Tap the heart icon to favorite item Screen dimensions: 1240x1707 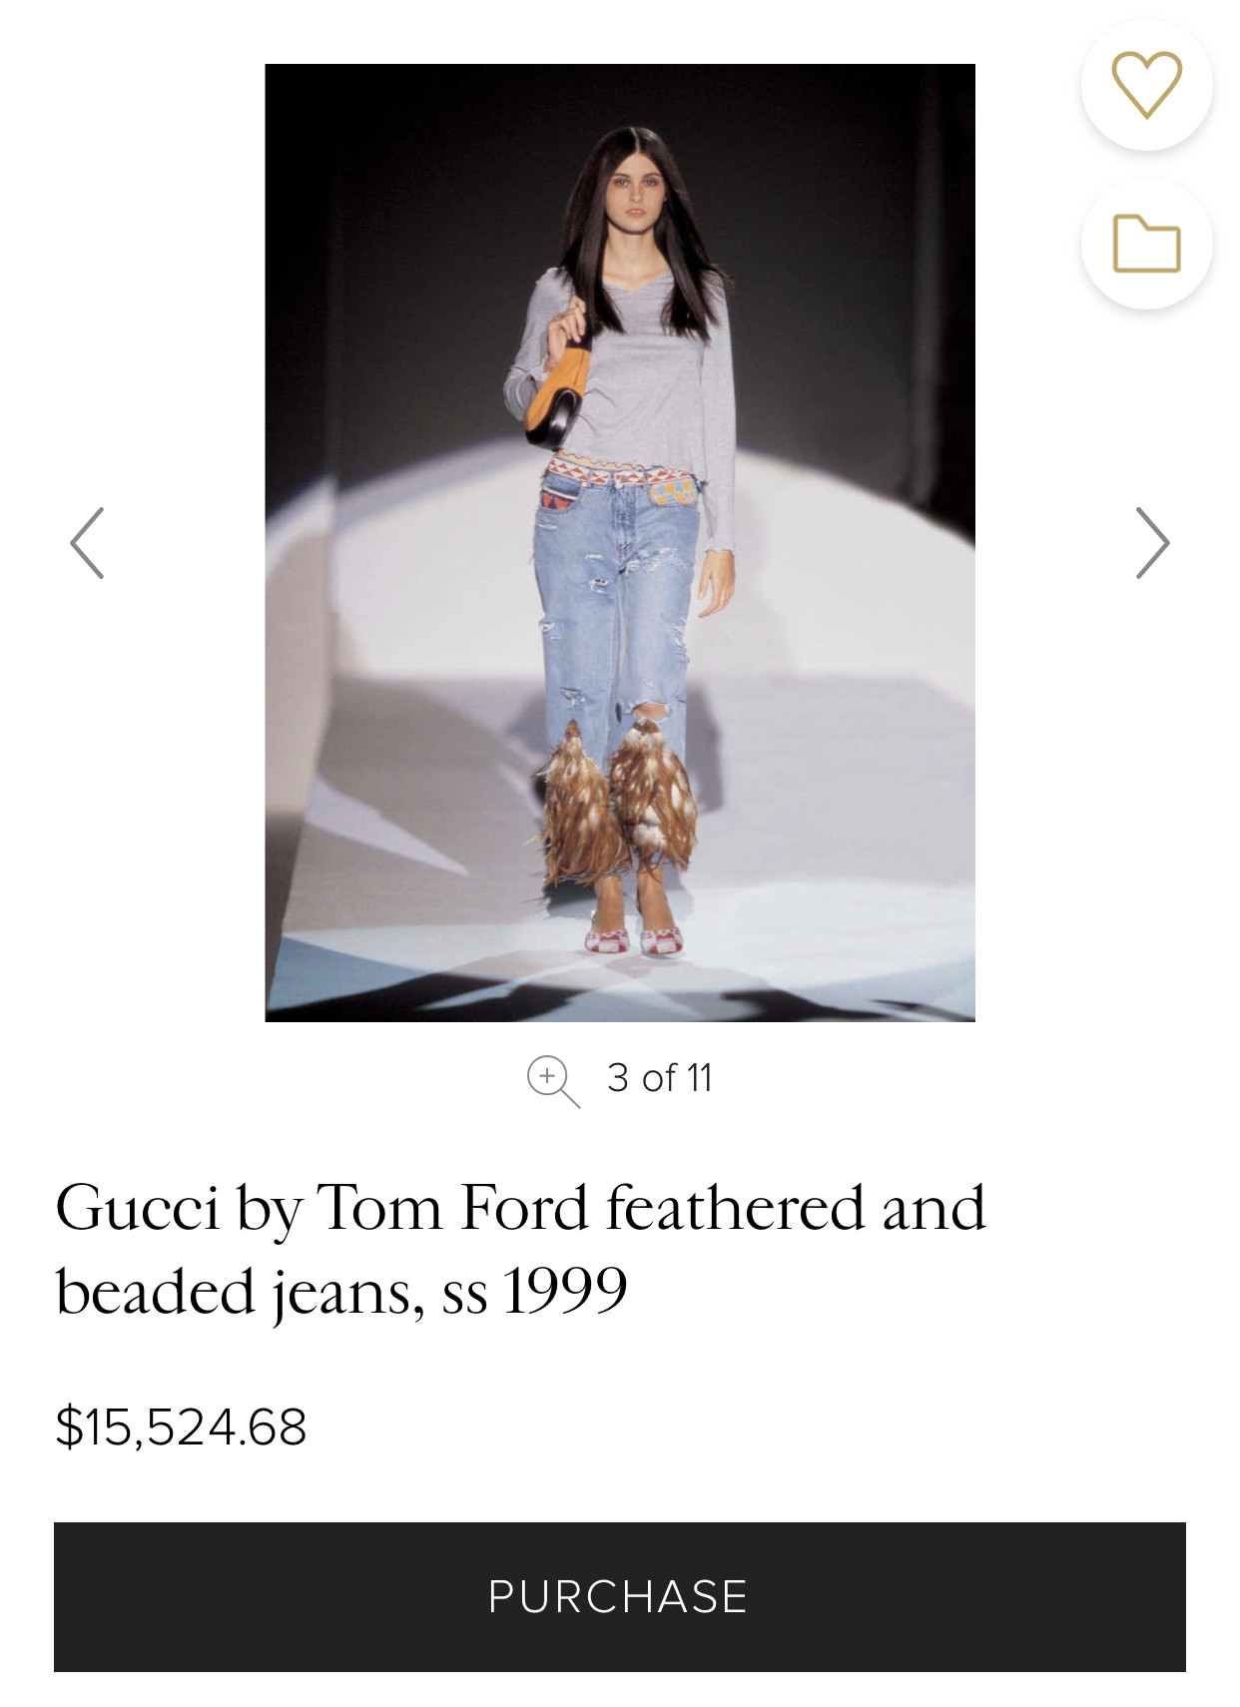point(1146,85)
